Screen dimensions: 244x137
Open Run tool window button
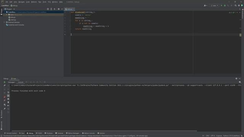click(22, 133)
